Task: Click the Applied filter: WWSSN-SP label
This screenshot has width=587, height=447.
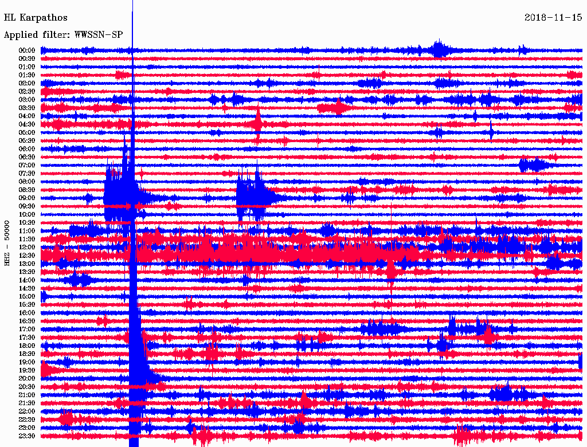Action: (63, 35)
